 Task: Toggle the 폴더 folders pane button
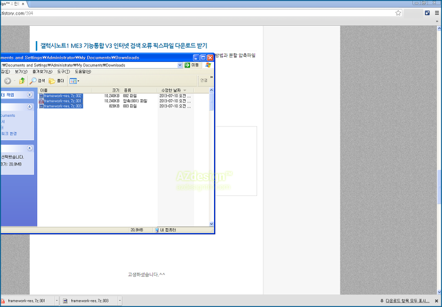click(56, 81)
